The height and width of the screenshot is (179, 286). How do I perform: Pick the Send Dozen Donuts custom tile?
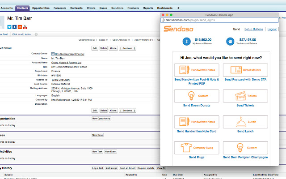(x=197, y=96)
